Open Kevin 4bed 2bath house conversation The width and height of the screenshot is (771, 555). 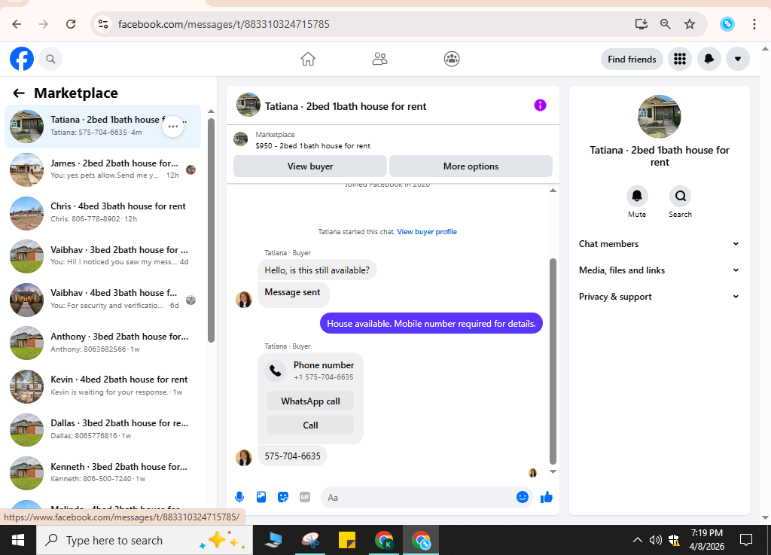coord(102,386)
